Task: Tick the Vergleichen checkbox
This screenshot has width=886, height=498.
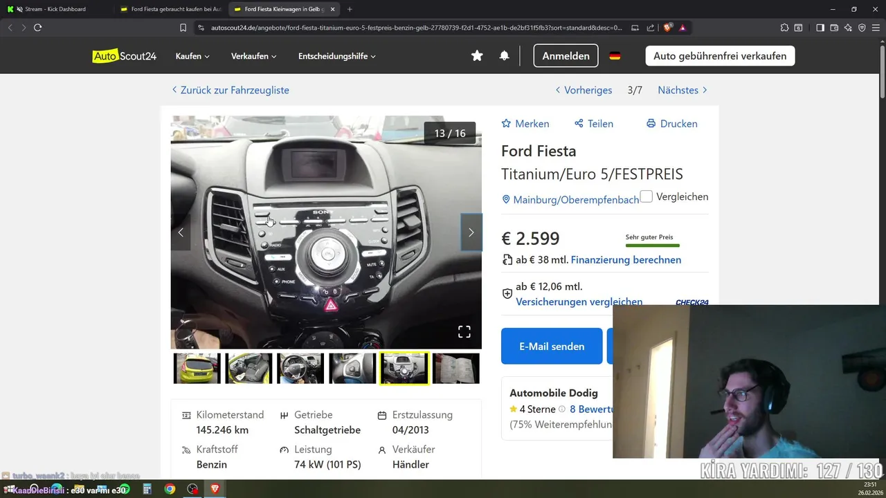Action: point(647,196)
